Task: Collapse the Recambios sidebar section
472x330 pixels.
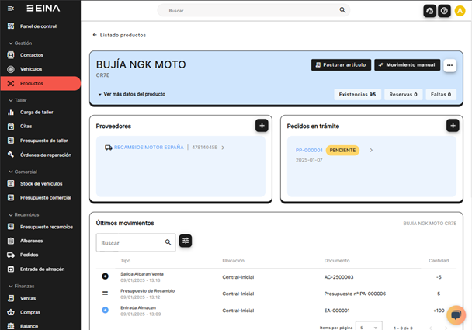Action: [11, 214]
